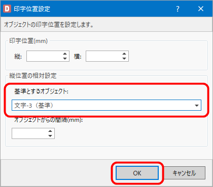Open the 基準とするオブジェクト dropdown
Image resolution: width=213 pixels, height=187 pixels.
coord(106,105)
